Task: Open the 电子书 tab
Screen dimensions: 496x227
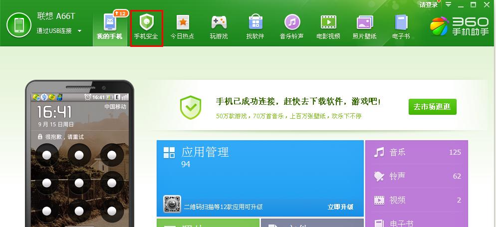Action: click(x=401, y=28)
